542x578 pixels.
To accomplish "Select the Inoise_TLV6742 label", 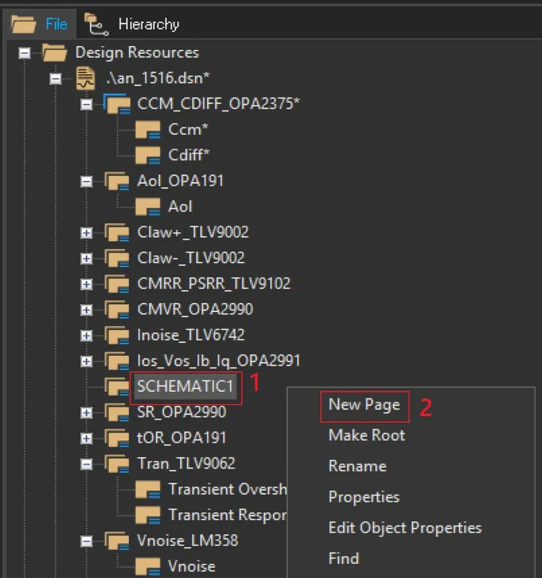I will [x=191, y=336].
